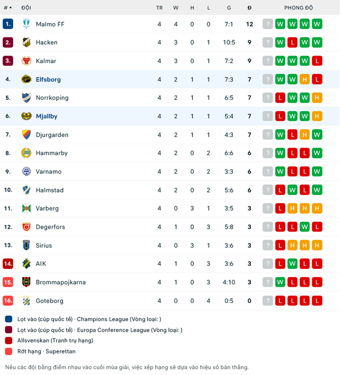Click the PHONG ĐỘ column header
Screen dimensions: 340x375
tap(298, 7)
